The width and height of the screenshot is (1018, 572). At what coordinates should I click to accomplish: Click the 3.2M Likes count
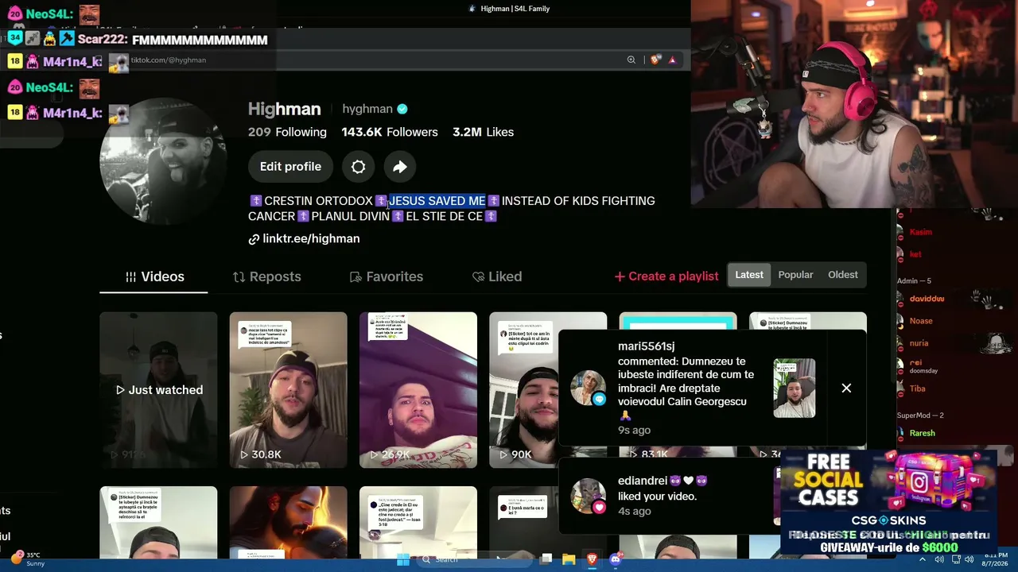coord(483,132)
